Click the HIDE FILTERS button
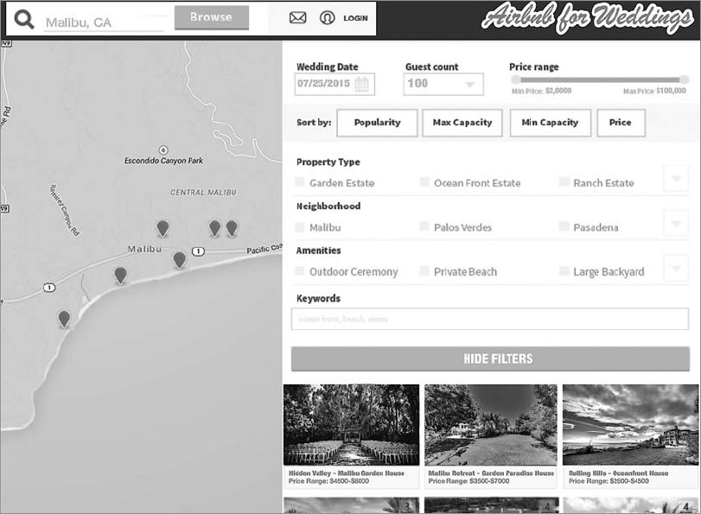Screen dimensions: 701x514 coord(490,359)
